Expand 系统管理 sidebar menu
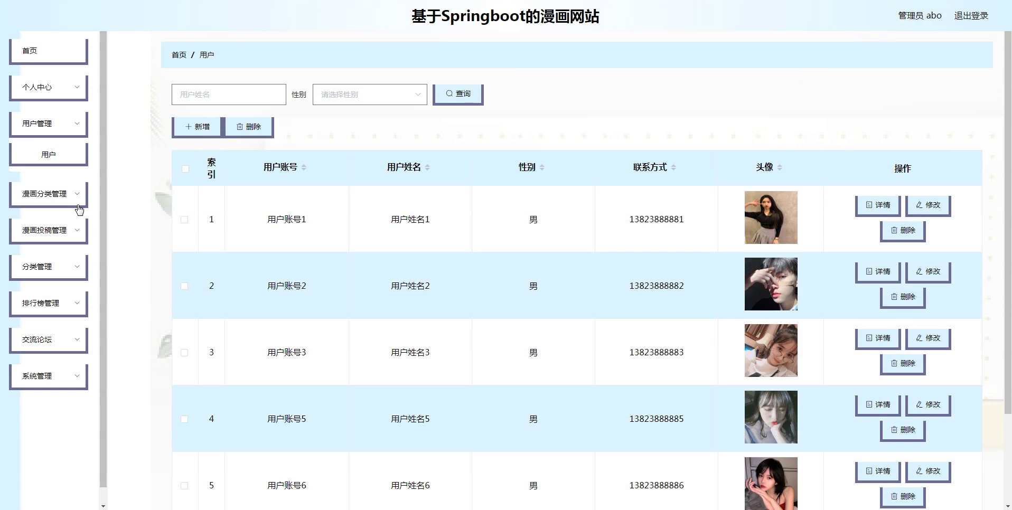This screenshot has width=1012, height=510. (49, 376)
